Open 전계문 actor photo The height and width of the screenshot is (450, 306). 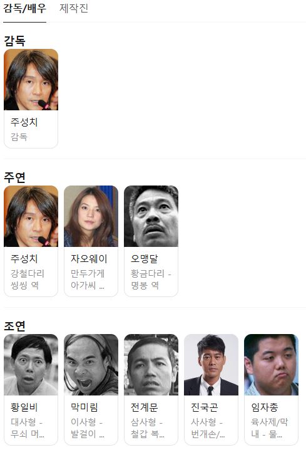pos(151,365)
